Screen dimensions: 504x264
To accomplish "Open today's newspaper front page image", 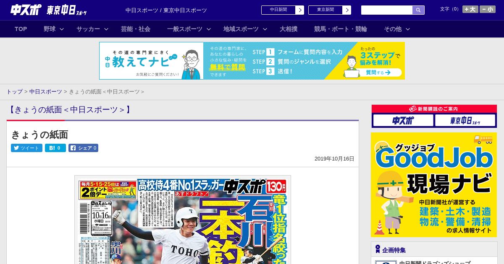I will (x=183, y=220).
